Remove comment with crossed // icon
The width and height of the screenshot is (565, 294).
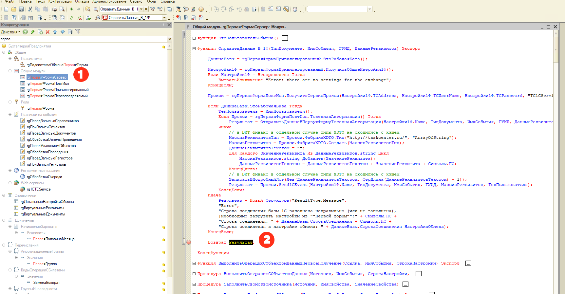pyautogui.click(x=79, y=18)
